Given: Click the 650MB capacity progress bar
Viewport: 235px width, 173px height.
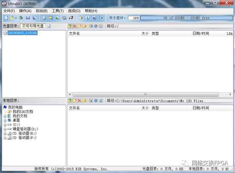Looking at the screenshot, I should click(186, 18).
